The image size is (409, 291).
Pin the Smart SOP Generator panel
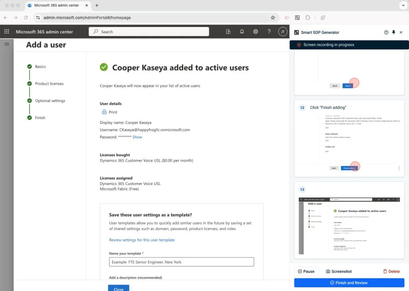click(393, 32)
